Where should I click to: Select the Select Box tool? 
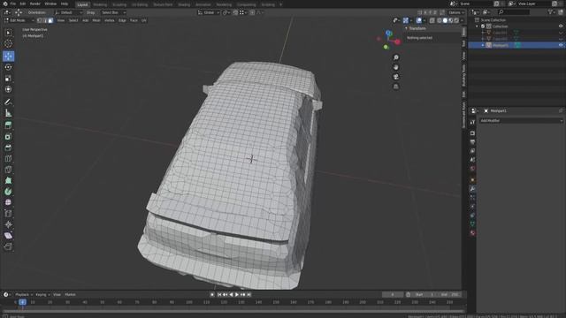click(8, 33)
